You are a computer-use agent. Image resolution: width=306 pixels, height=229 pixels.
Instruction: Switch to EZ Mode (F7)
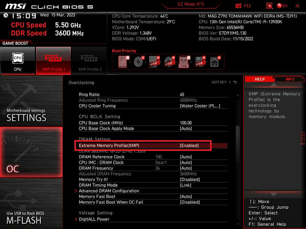pyautogui.click(x=191, y=4)
